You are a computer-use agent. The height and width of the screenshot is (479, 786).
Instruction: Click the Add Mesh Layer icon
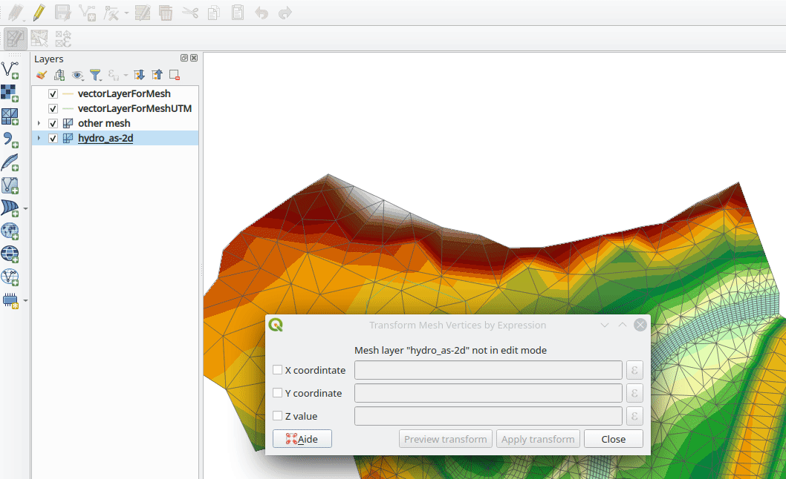click(10, 116)
